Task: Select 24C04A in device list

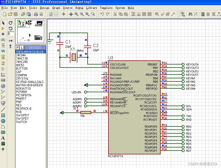Action: (x=31, y=55)
